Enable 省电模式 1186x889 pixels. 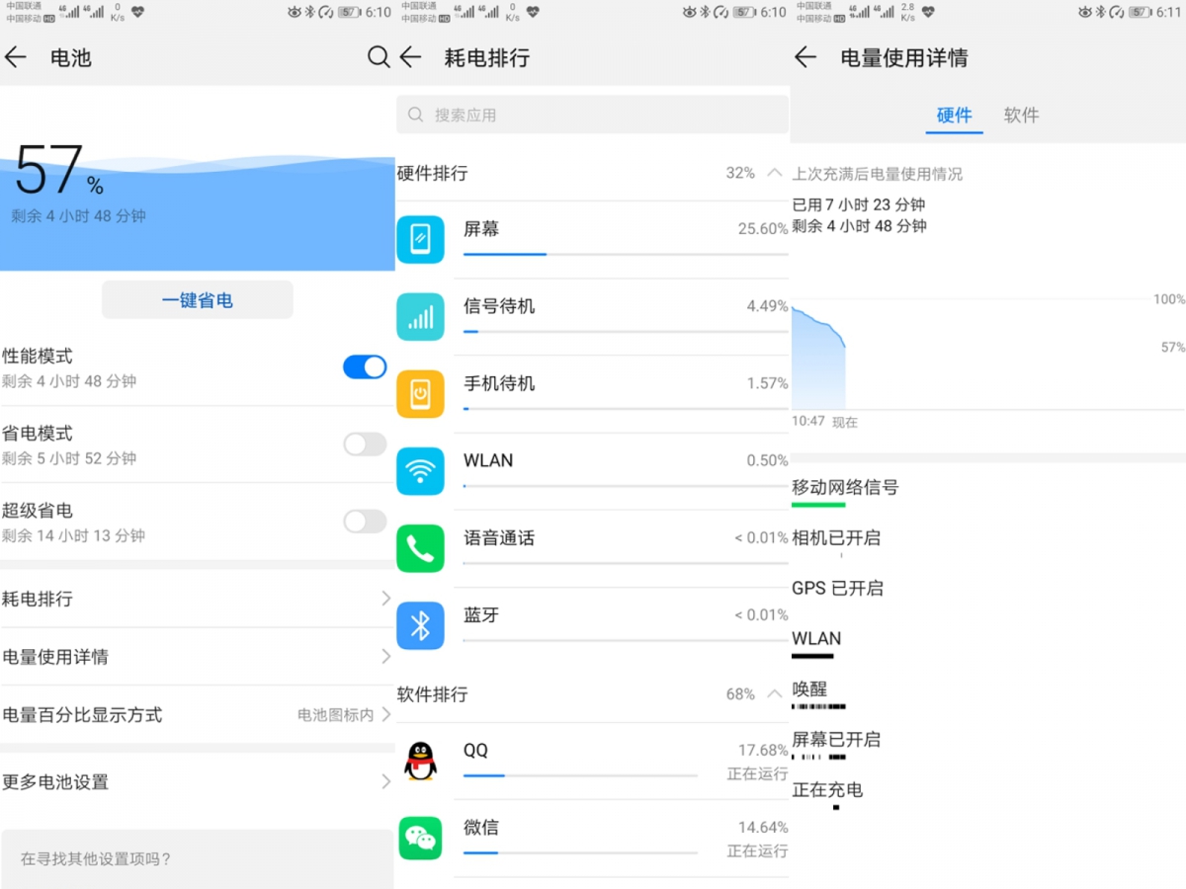coord(365,444)
